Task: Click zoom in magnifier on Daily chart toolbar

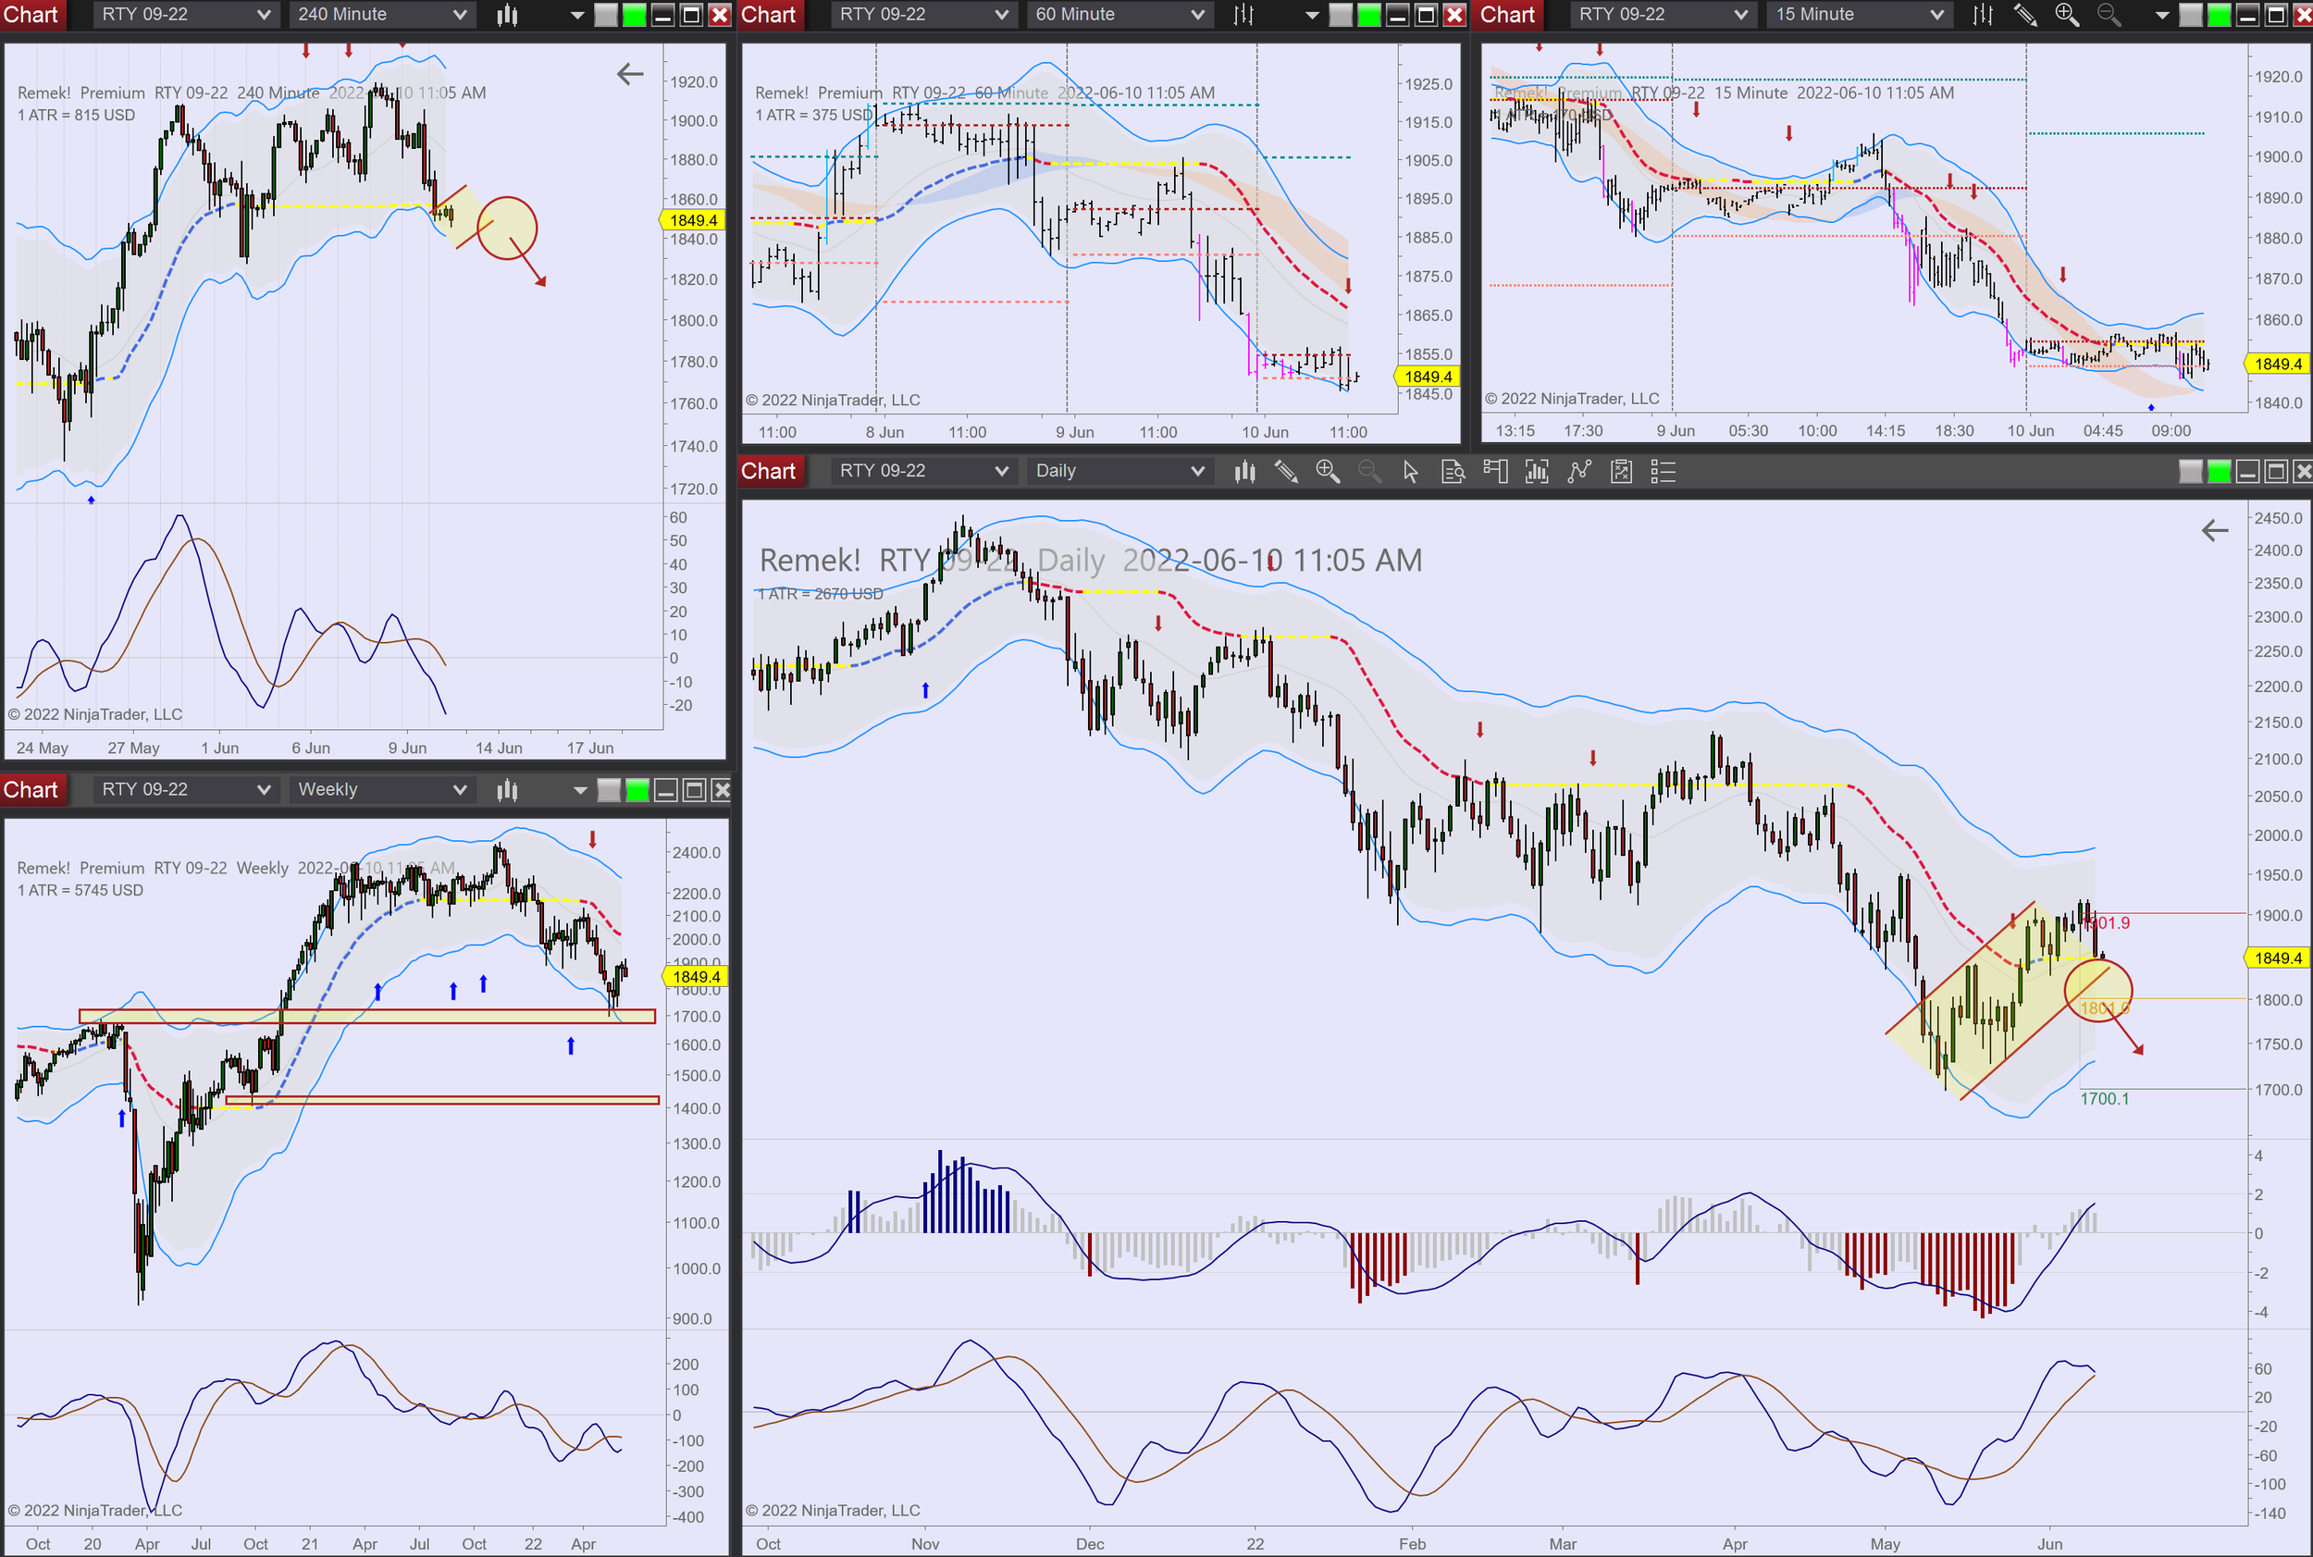Action: point(1328,472)
